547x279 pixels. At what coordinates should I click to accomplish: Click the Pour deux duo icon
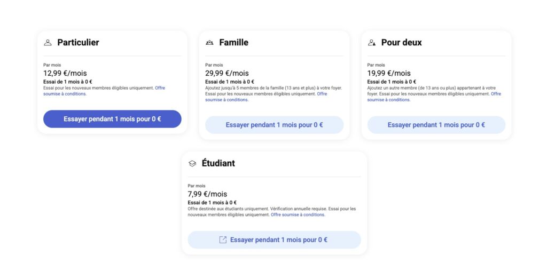click(x=372, y=43)
